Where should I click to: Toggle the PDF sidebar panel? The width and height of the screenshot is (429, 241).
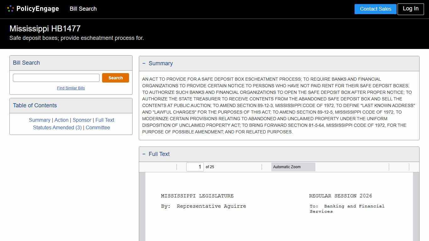coord(145,167)
